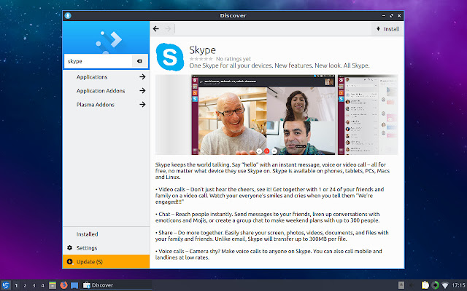This screenshot has height=291, width=467.
Task: Clear the skype search text
Action: pos(139,61)
